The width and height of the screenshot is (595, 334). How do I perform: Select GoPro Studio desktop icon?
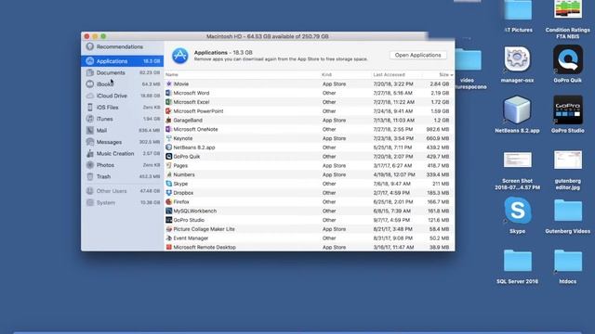568,109
